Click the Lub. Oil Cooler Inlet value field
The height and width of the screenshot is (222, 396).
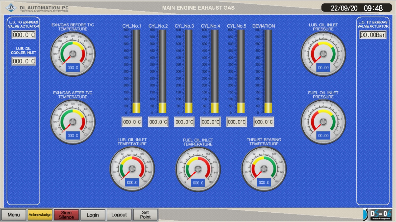click(x=24, y=61)
